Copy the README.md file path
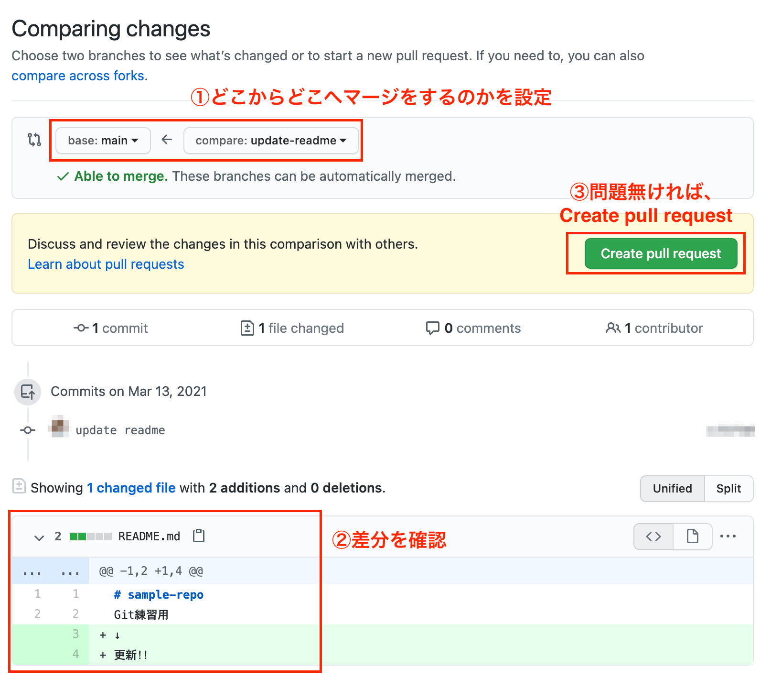771x679 pixels. pyautogui.click(x=199, y=536)
